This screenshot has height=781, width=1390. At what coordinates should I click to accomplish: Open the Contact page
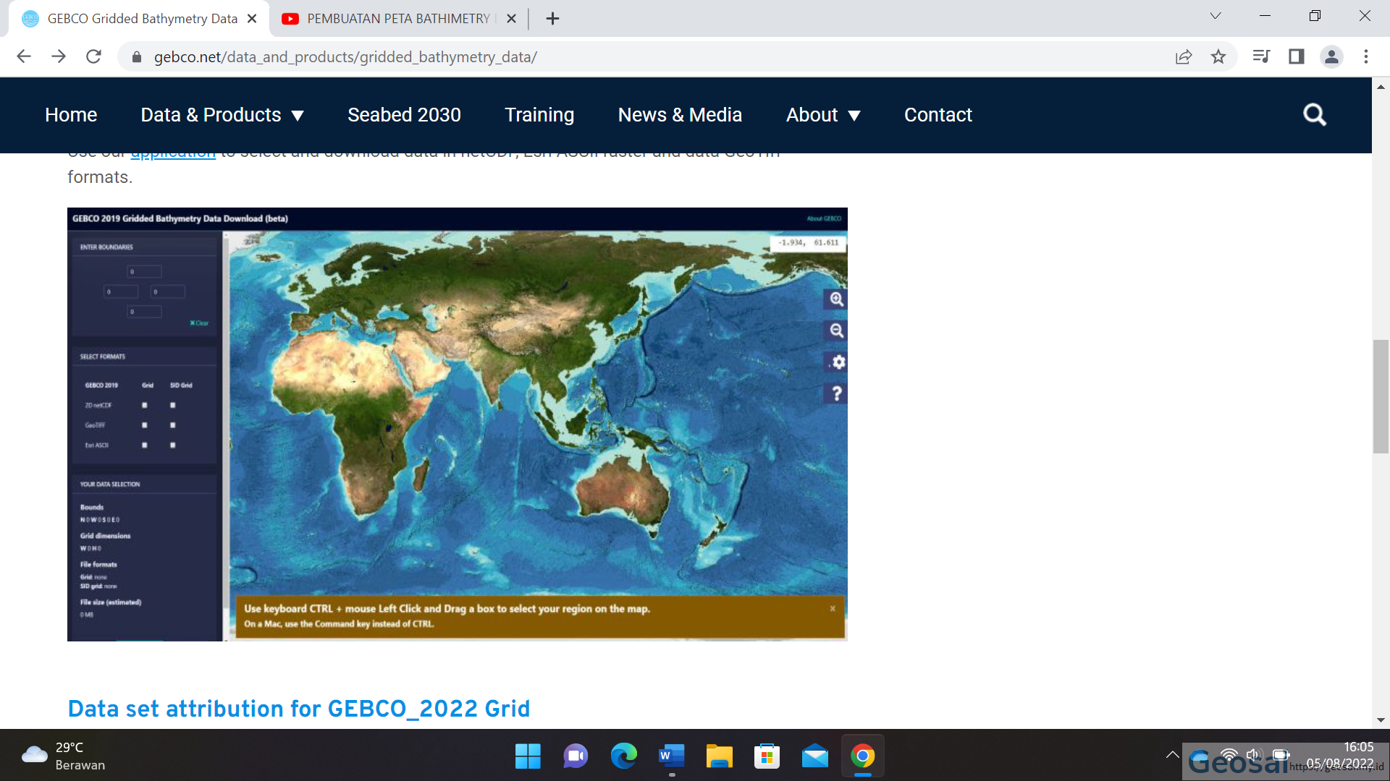tap(938, 114)
